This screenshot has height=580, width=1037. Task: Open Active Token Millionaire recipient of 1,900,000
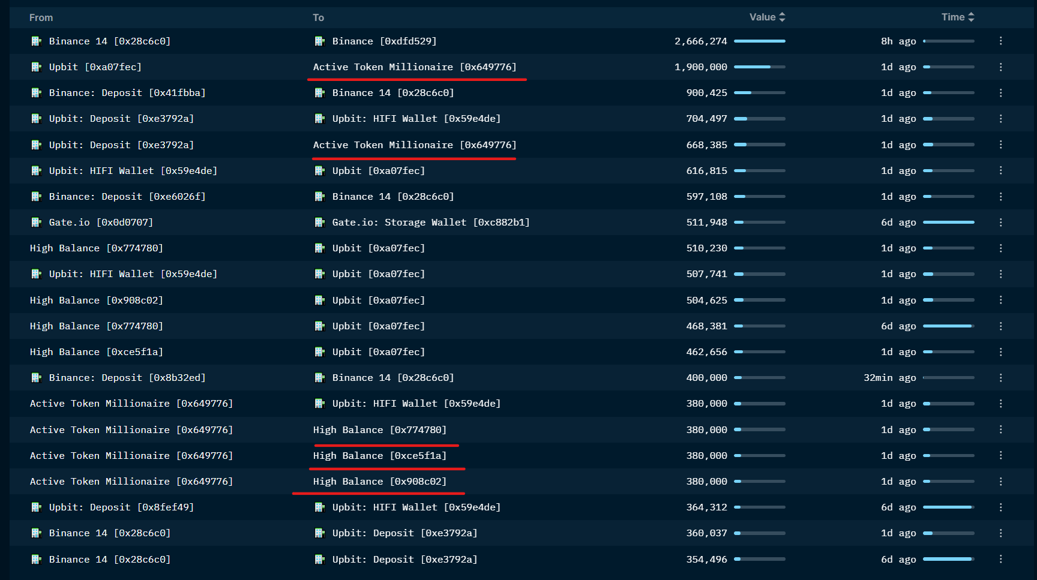click(414, 67)
